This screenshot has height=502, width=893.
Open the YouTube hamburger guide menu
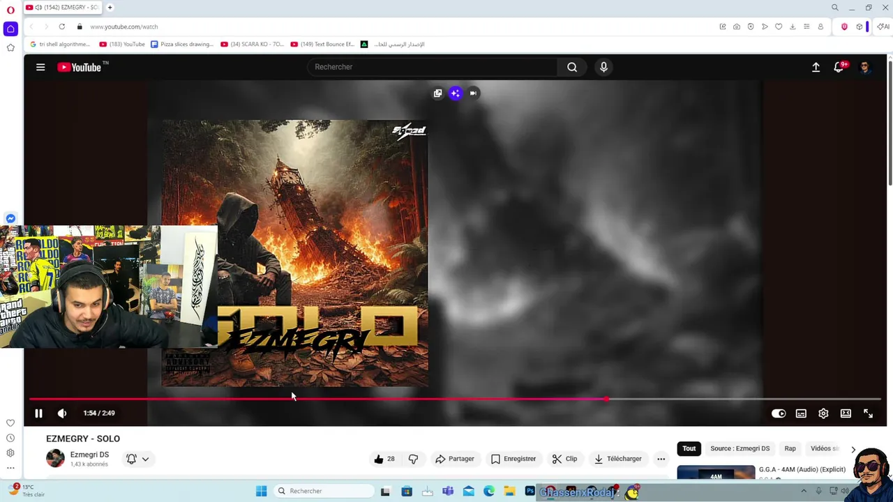pos(40,67)
